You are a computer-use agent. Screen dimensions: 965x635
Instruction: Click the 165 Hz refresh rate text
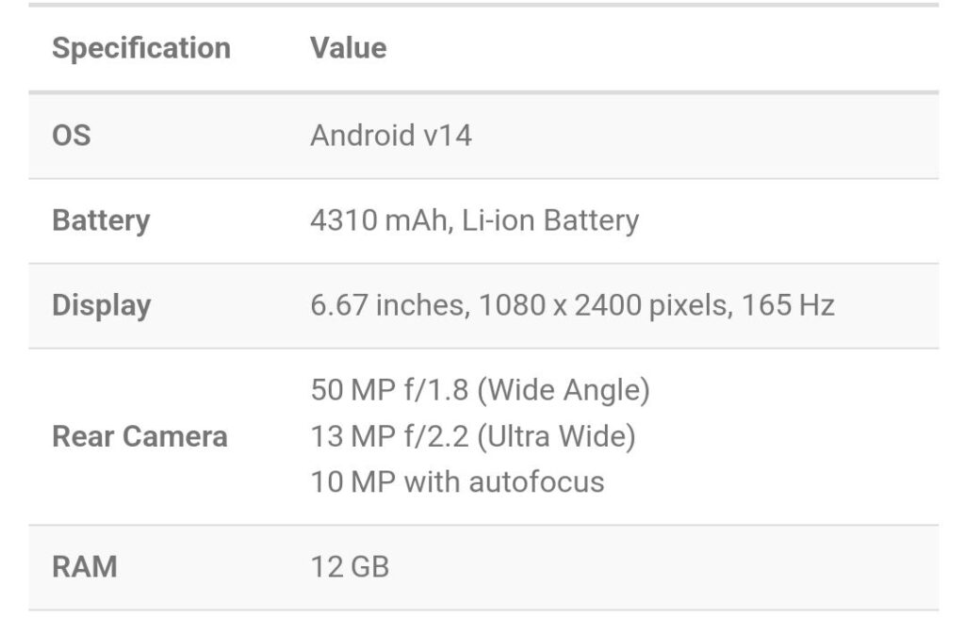pyautogui.click(x=788, y=305)
